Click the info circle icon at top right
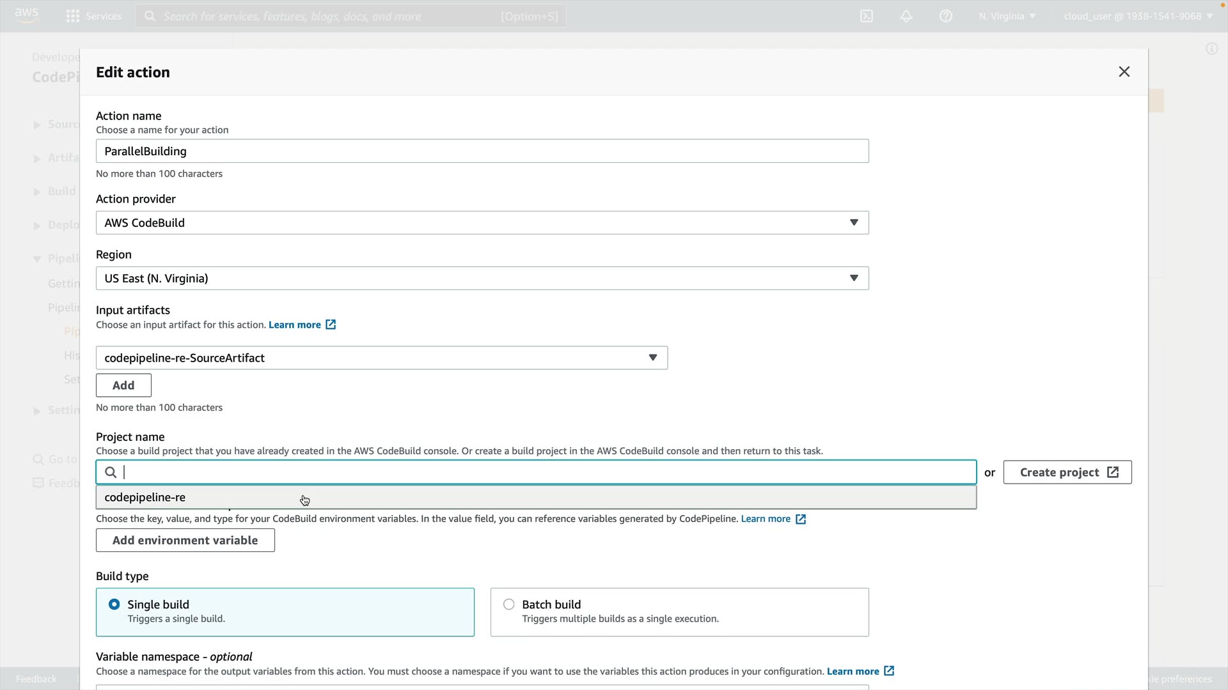The width and height of the screenshot is (1228, 690). coord(1211,49)
